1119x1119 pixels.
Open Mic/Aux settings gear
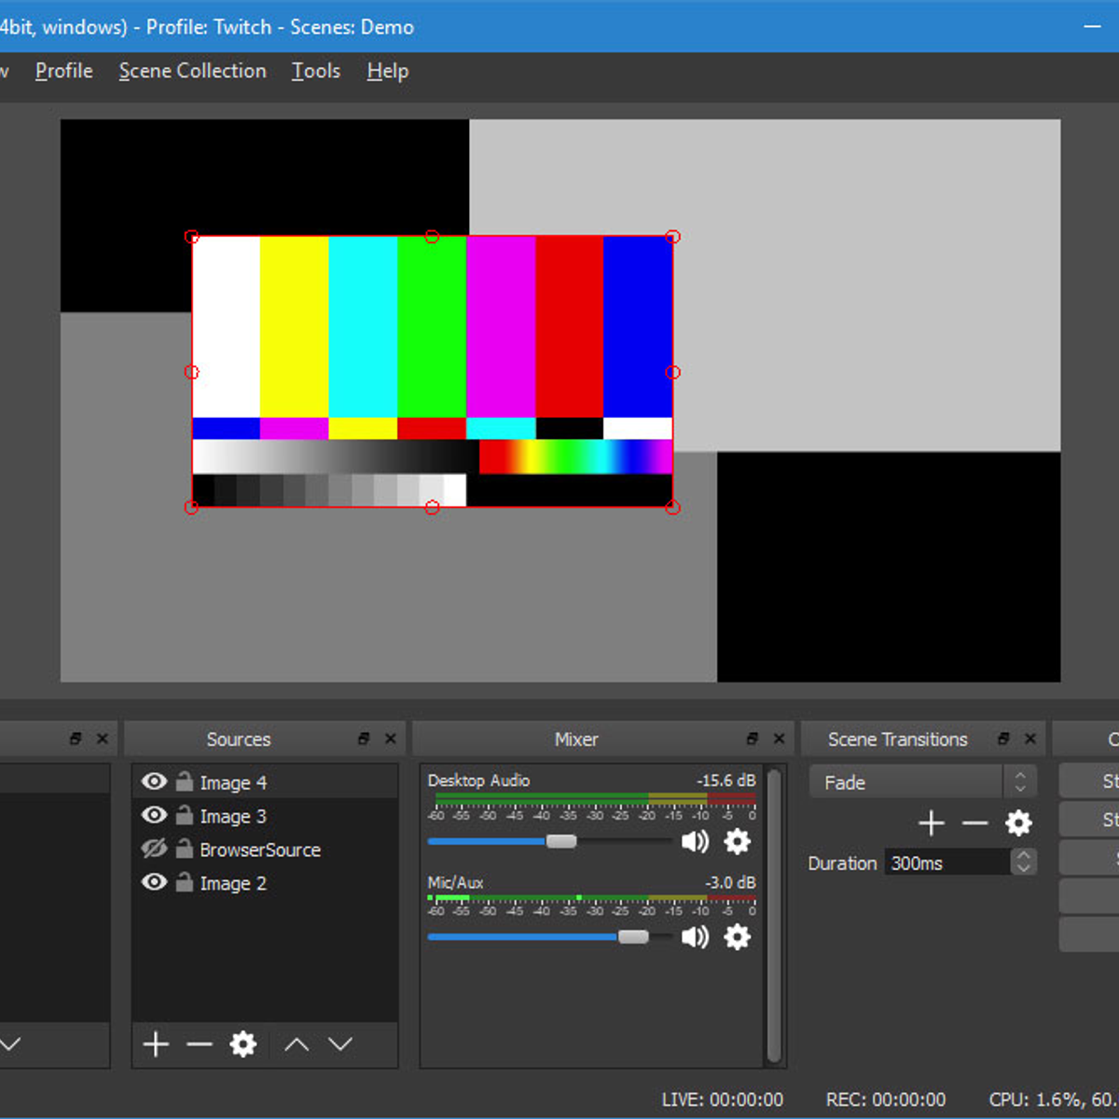click(x=737, y=937)
